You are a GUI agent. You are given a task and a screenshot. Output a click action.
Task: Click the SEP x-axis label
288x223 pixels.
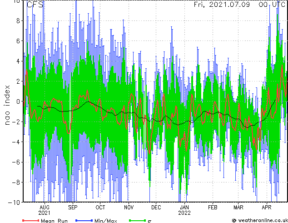tap(73, 208)
